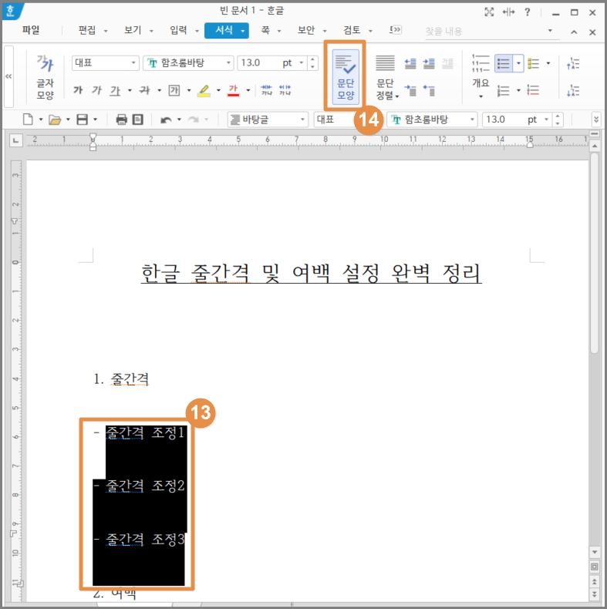607x609 pixels.
Task: Toggle full screen mode icon
Action: 489,12
